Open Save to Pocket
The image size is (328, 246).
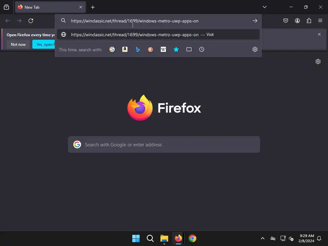coord(286,20)
